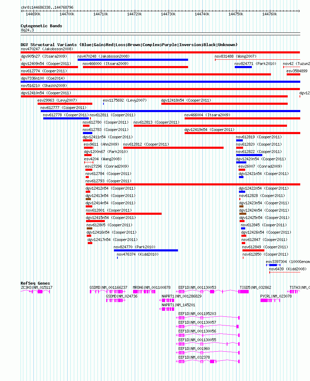Click dgv7336n100 (Coe2014) label
This screenshot has height=381, width=310.
point(43,78)
